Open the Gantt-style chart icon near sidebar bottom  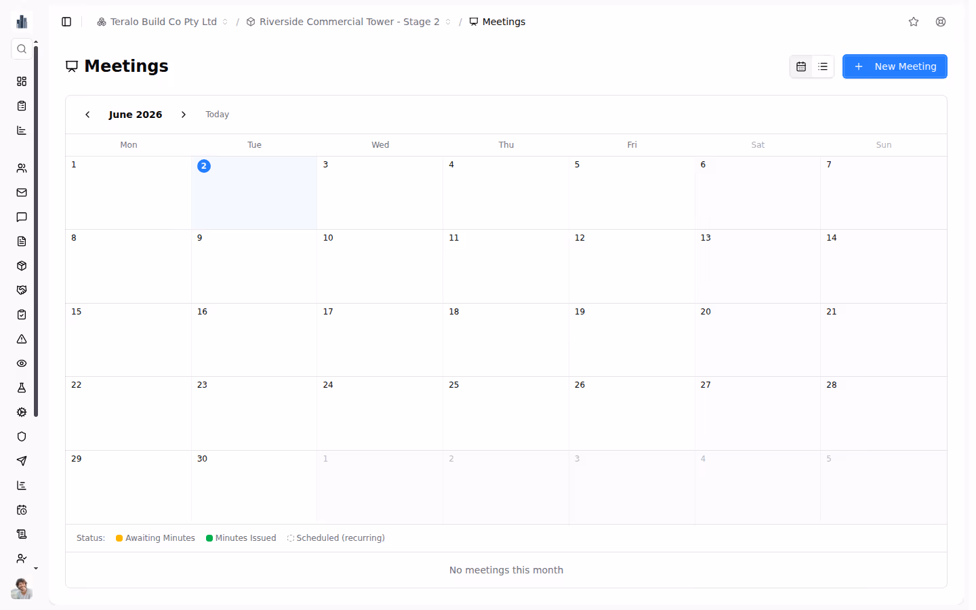(x=22, y=485)
